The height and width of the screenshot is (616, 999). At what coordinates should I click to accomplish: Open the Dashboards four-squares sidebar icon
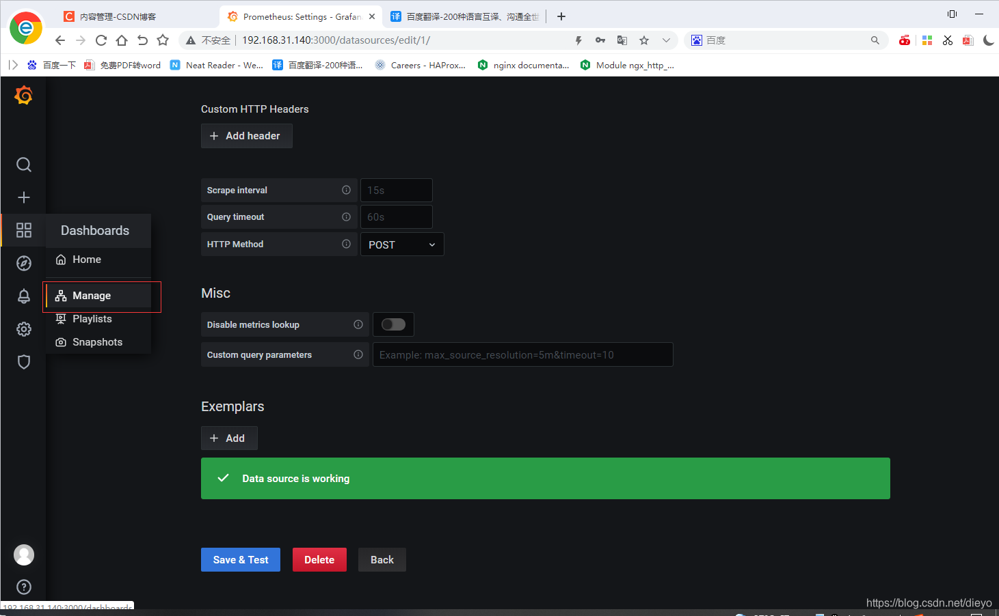click(24, 230)
